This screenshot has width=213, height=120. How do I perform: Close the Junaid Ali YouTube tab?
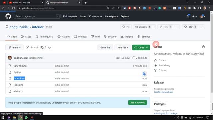[42, 3]
